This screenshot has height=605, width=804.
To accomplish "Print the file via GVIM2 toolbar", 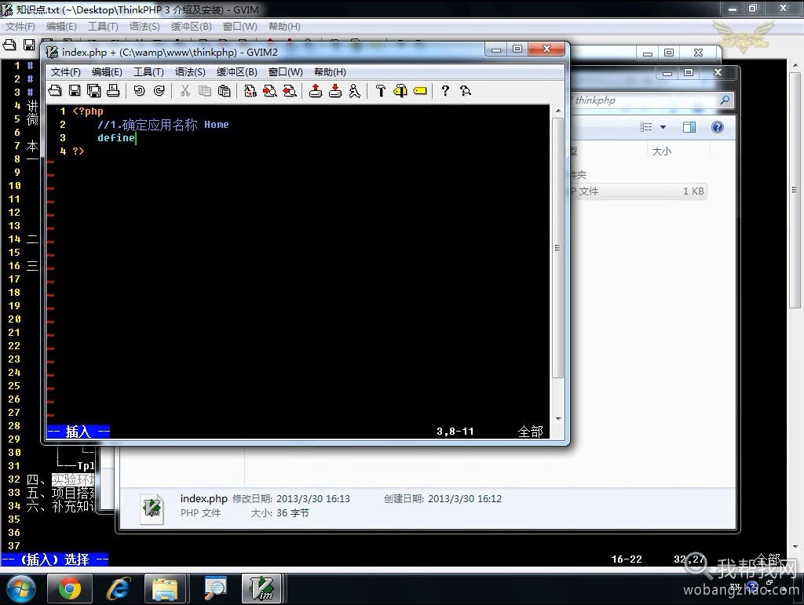I will pyautogui.click(x=113, y=91).
